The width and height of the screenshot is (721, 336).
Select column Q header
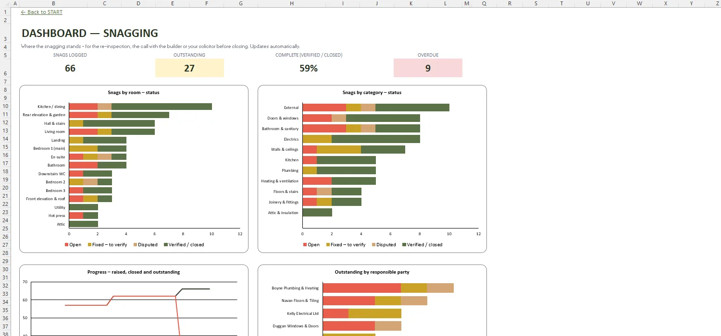484,3
